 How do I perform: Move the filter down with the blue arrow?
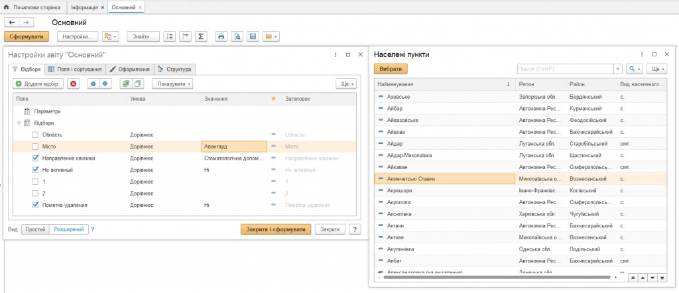(104, 84)
